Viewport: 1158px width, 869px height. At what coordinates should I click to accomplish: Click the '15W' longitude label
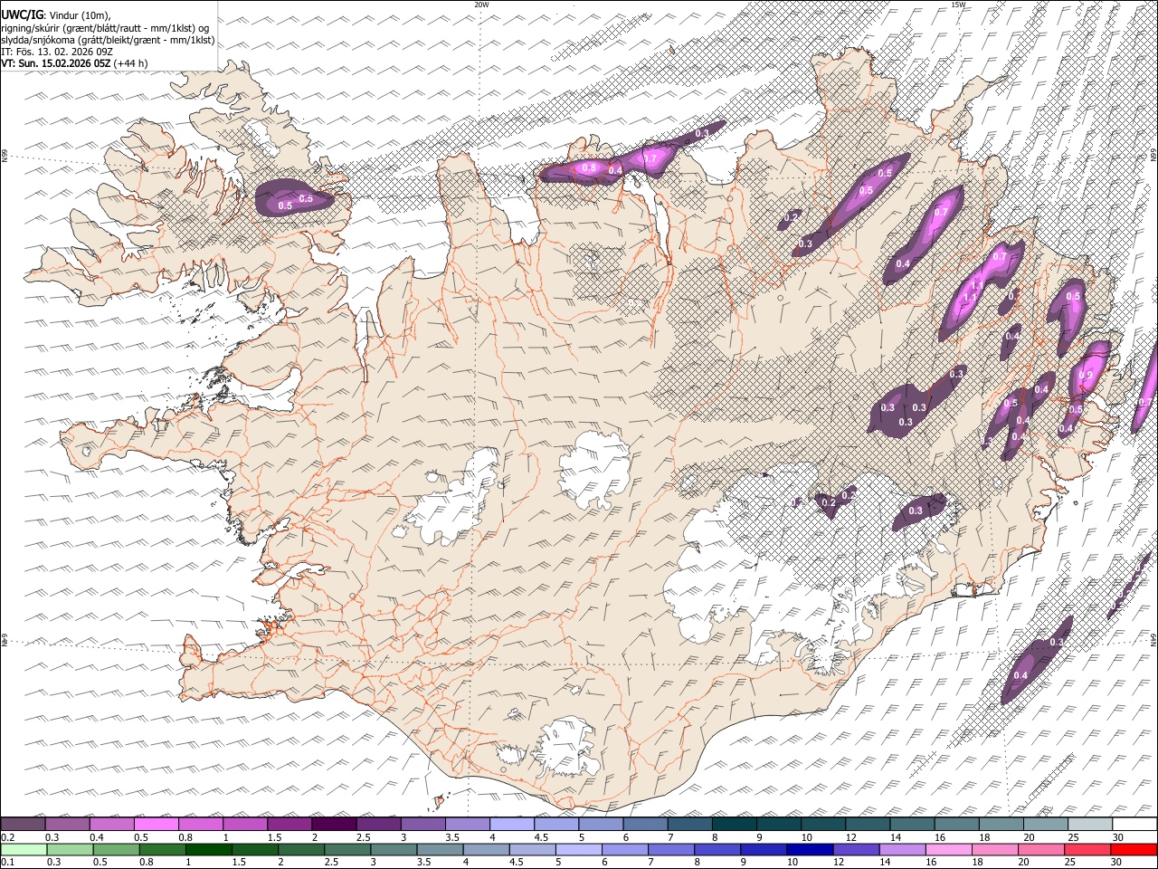pyautogui.click(x=958, y=5)
